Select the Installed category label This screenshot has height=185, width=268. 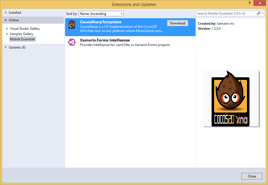(15, 12)
